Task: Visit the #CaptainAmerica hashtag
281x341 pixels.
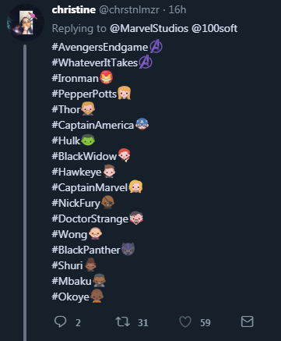Action: (x=93, y=126)
